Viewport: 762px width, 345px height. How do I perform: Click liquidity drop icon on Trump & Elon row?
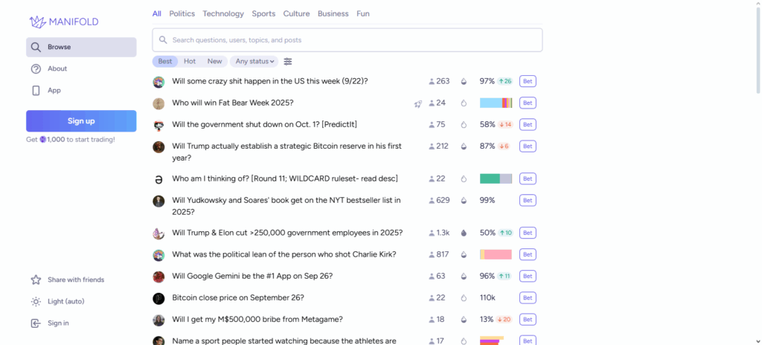click(x=464, y=233)
